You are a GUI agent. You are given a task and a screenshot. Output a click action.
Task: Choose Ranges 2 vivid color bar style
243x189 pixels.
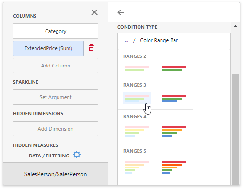coord(174,68)
